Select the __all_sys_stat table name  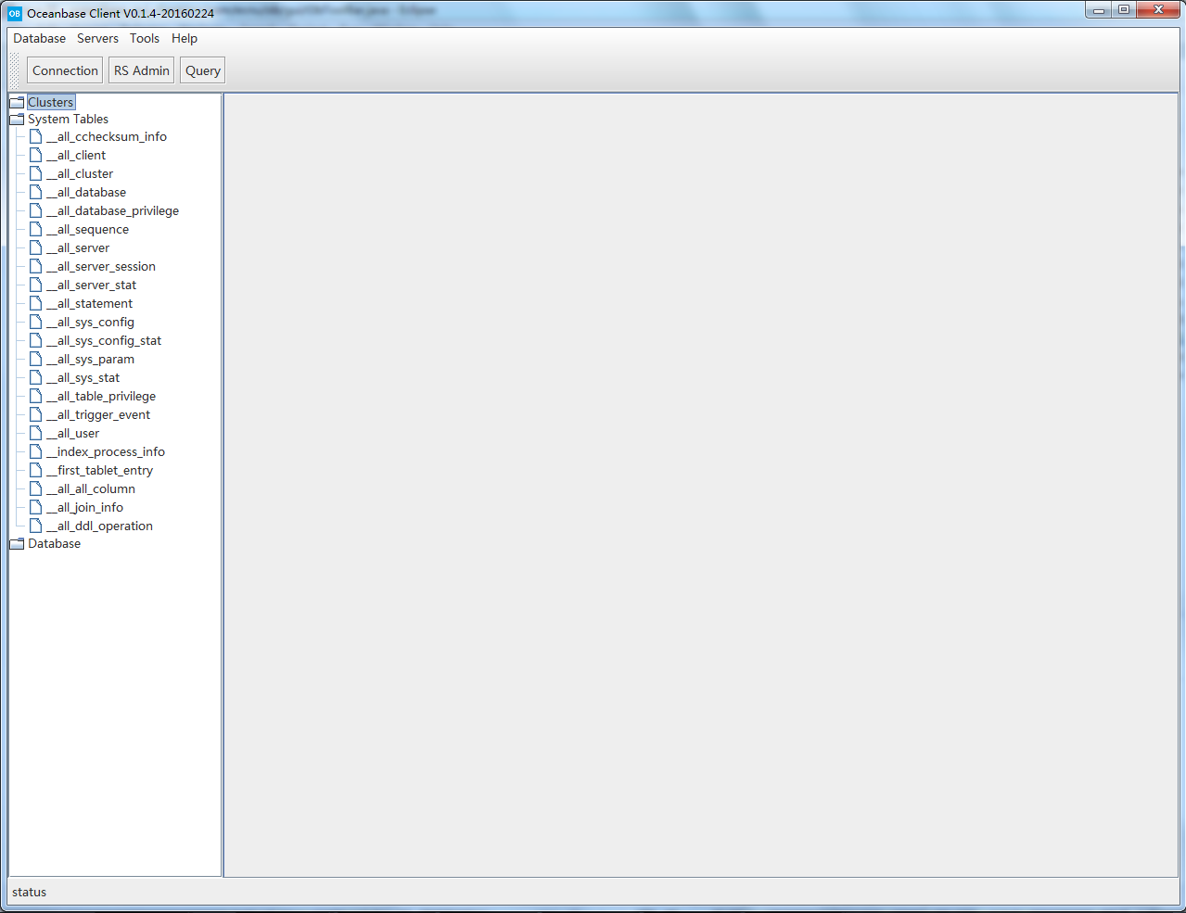click(x=83, y=377)
